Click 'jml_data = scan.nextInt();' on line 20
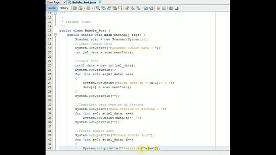This screenshot has height=155, width=276. click(x=108, y=53)
